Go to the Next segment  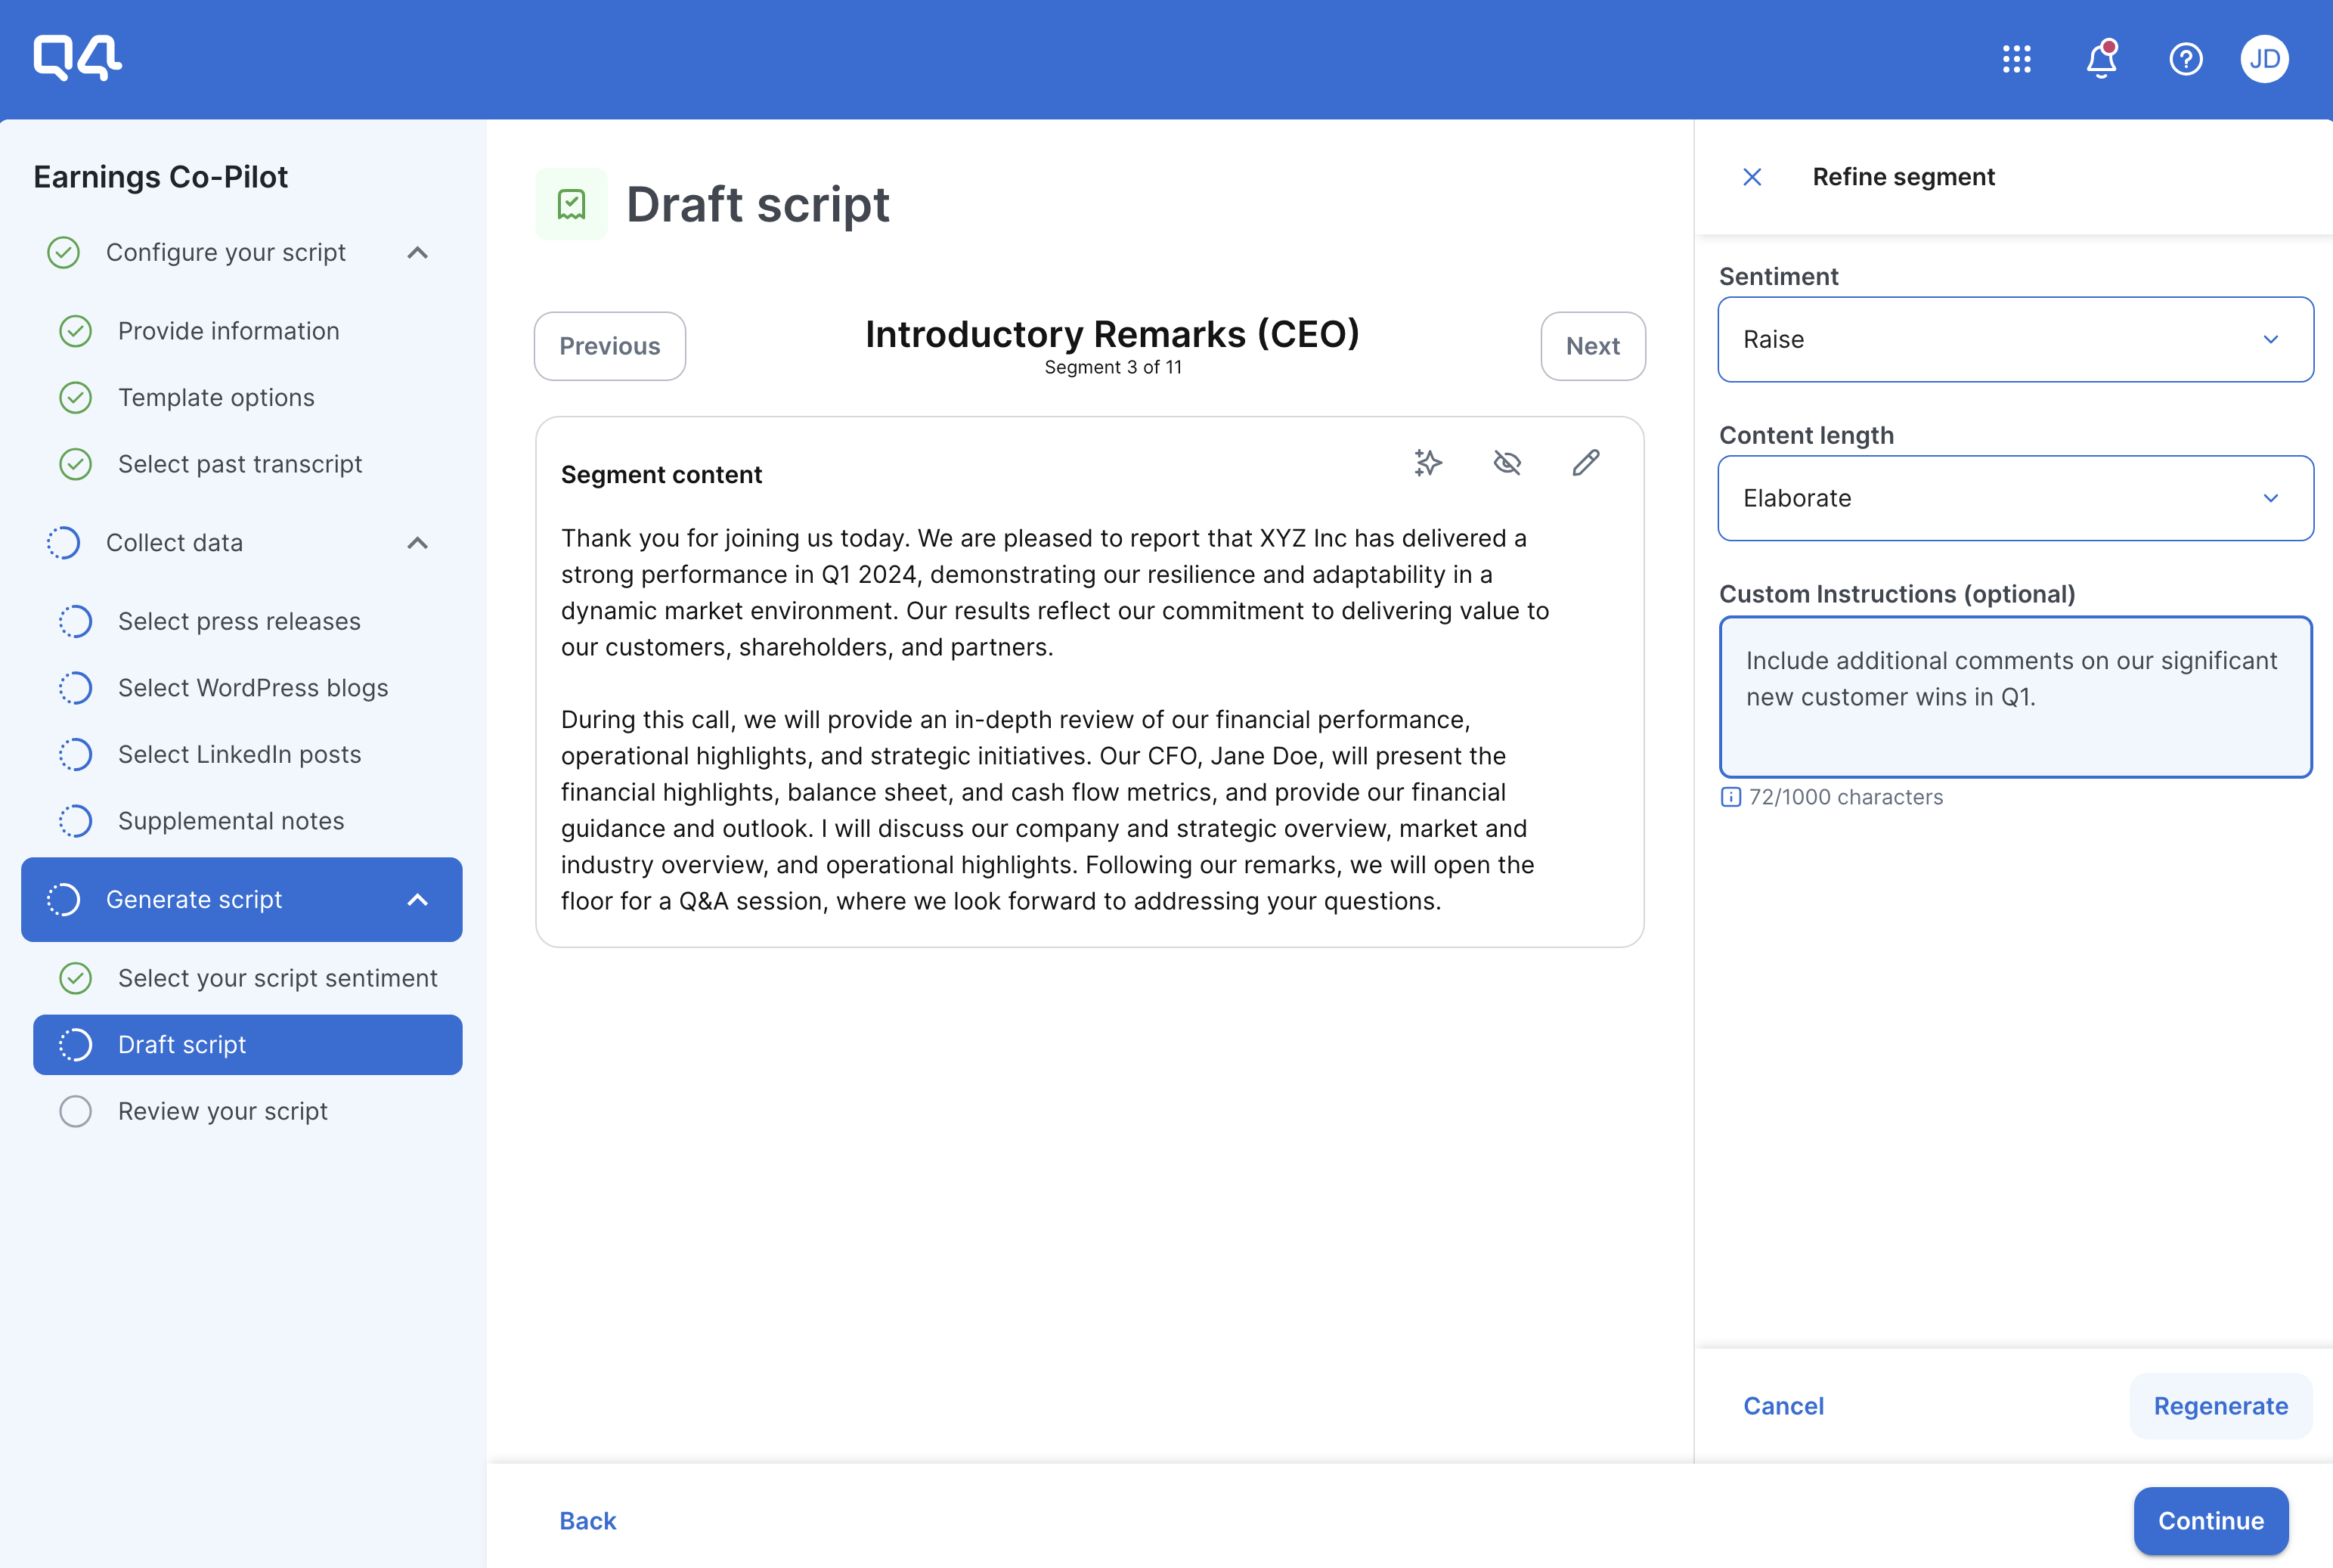pyautogui.click(x=1592, y=346)
